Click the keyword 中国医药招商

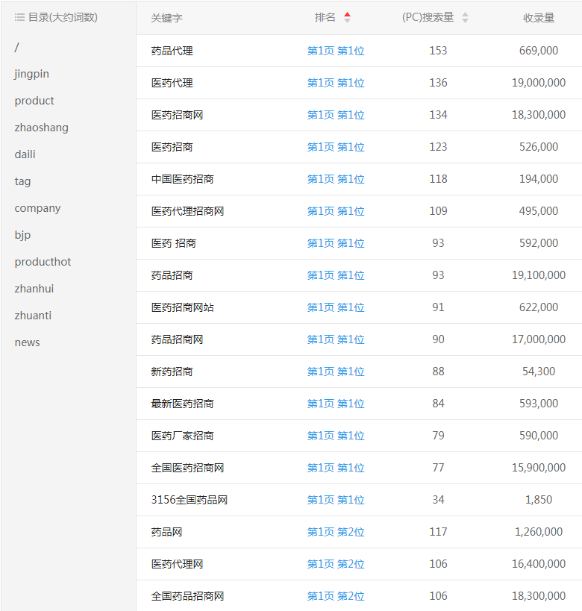click(182, 179)
